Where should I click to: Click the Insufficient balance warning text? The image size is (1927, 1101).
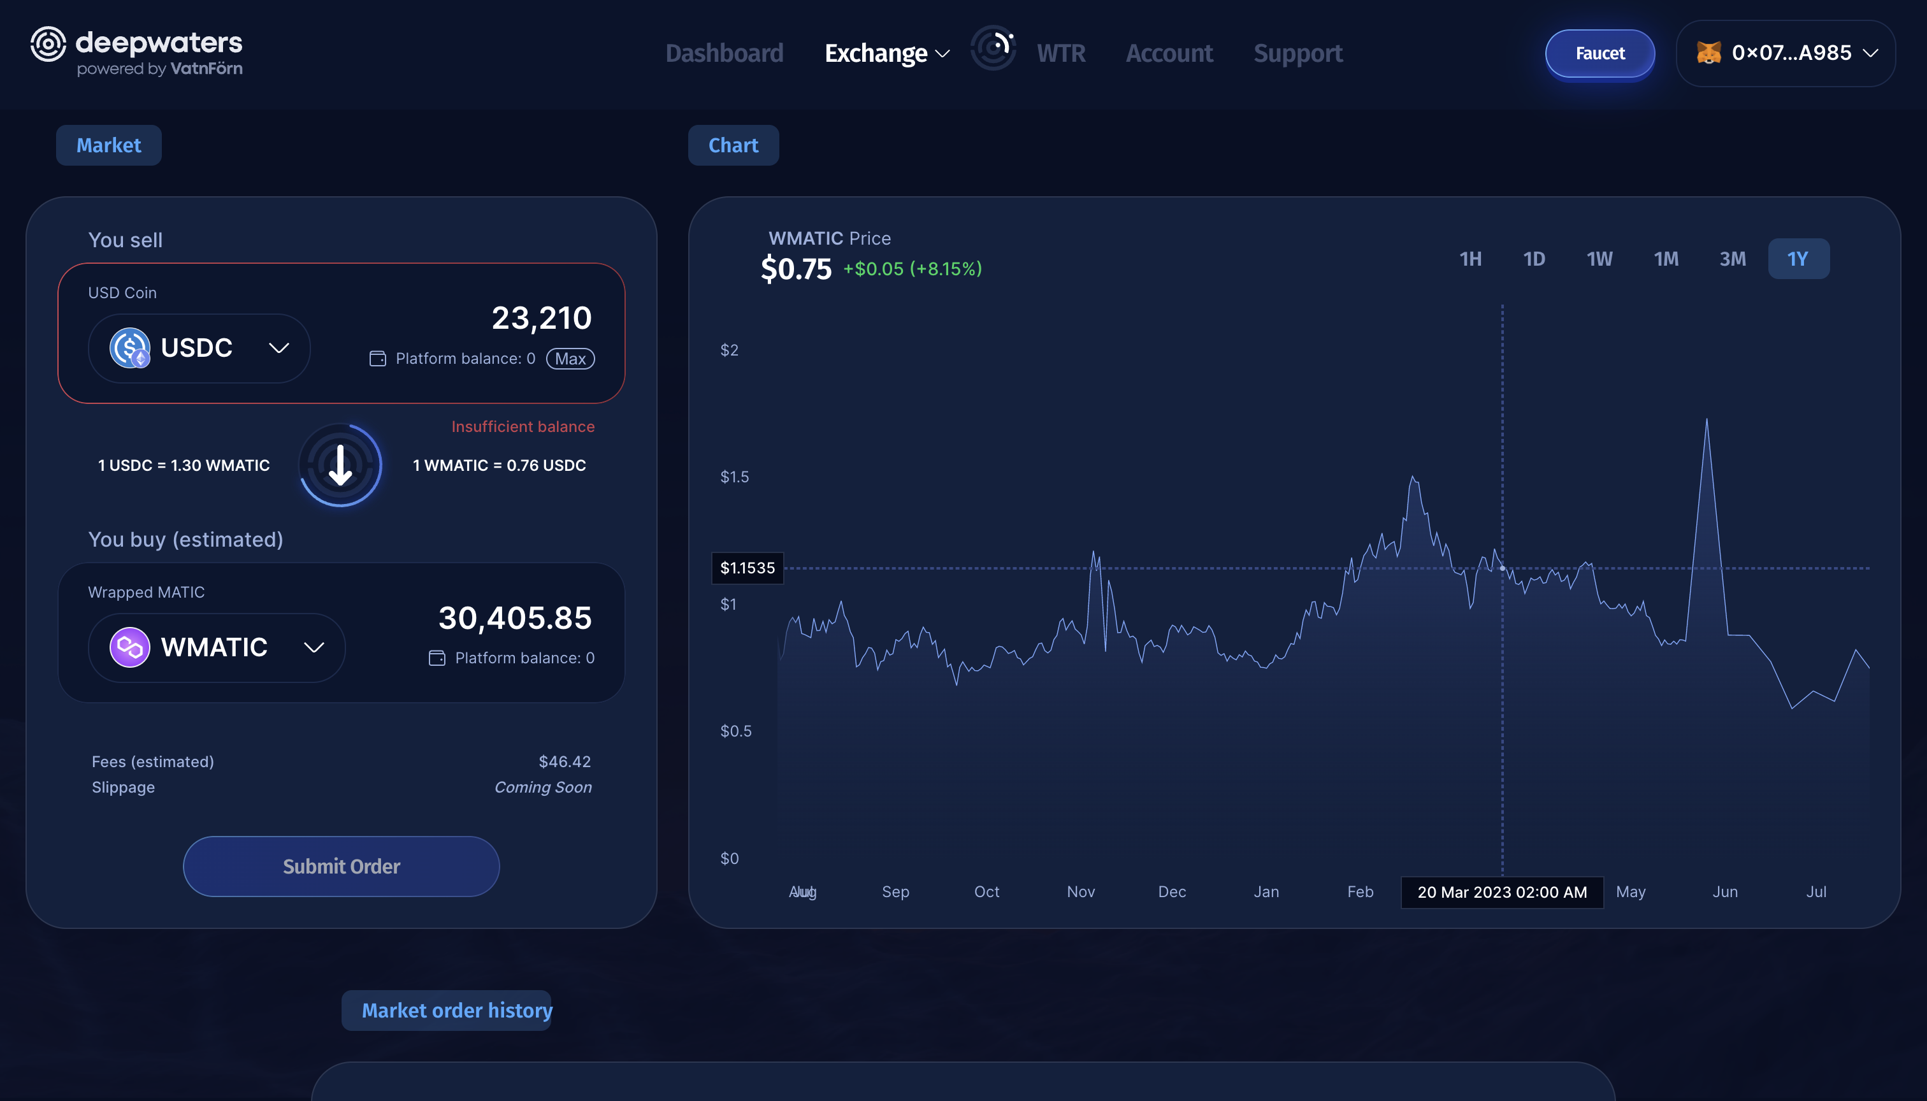click(523, 426)
